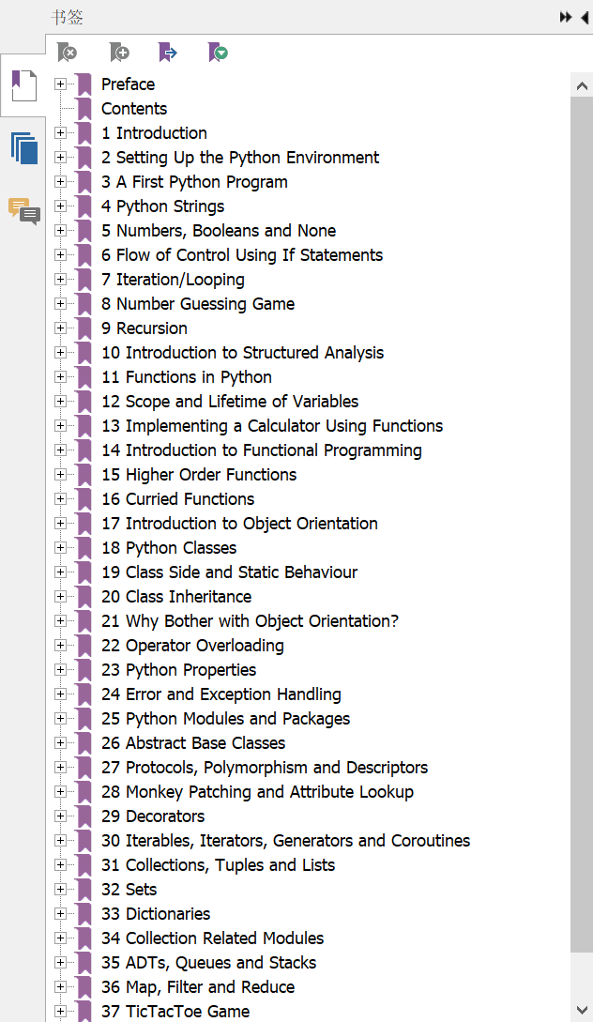Open the Pages thumbnails sidebar icon
Viewport: 593px width, 1022px height.
[24, 148]
